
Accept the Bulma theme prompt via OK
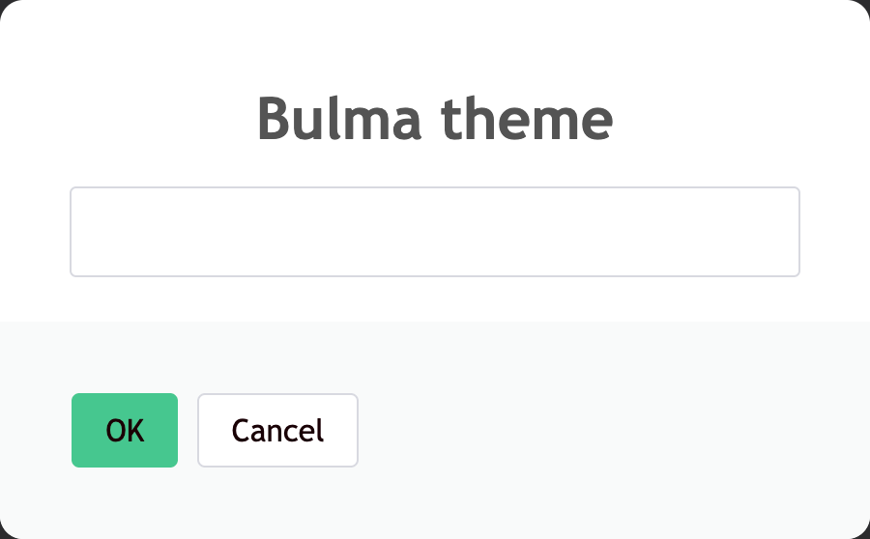(125, 430)
